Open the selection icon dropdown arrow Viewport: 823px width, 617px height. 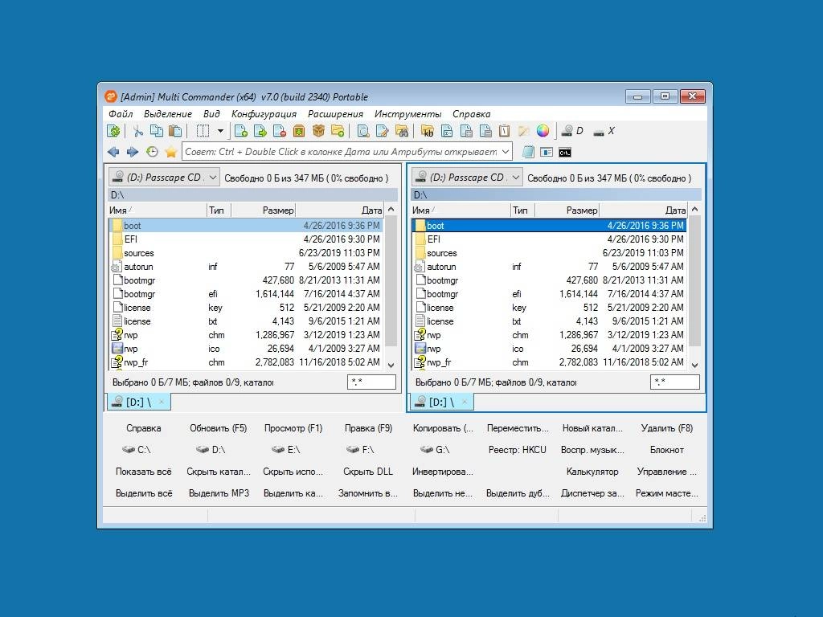click(220, 131)
